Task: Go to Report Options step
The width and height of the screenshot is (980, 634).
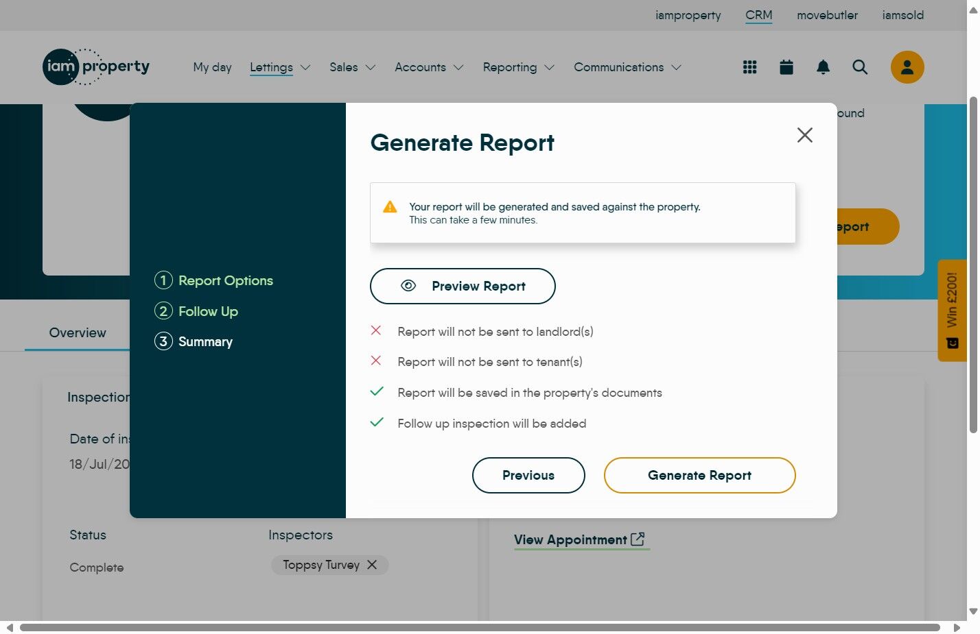Action: (225, 280)
